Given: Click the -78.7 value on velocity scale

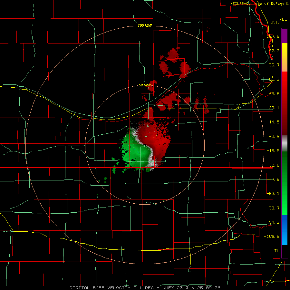Looking at the screenshot, I should tap(273, 208).
